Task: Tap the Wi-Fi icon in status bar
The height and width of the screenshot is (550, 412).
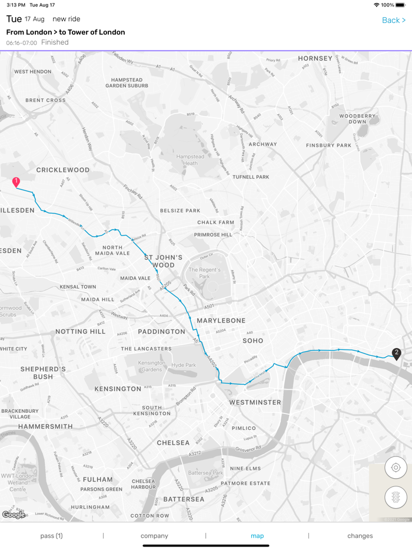Action: point(377,5)
